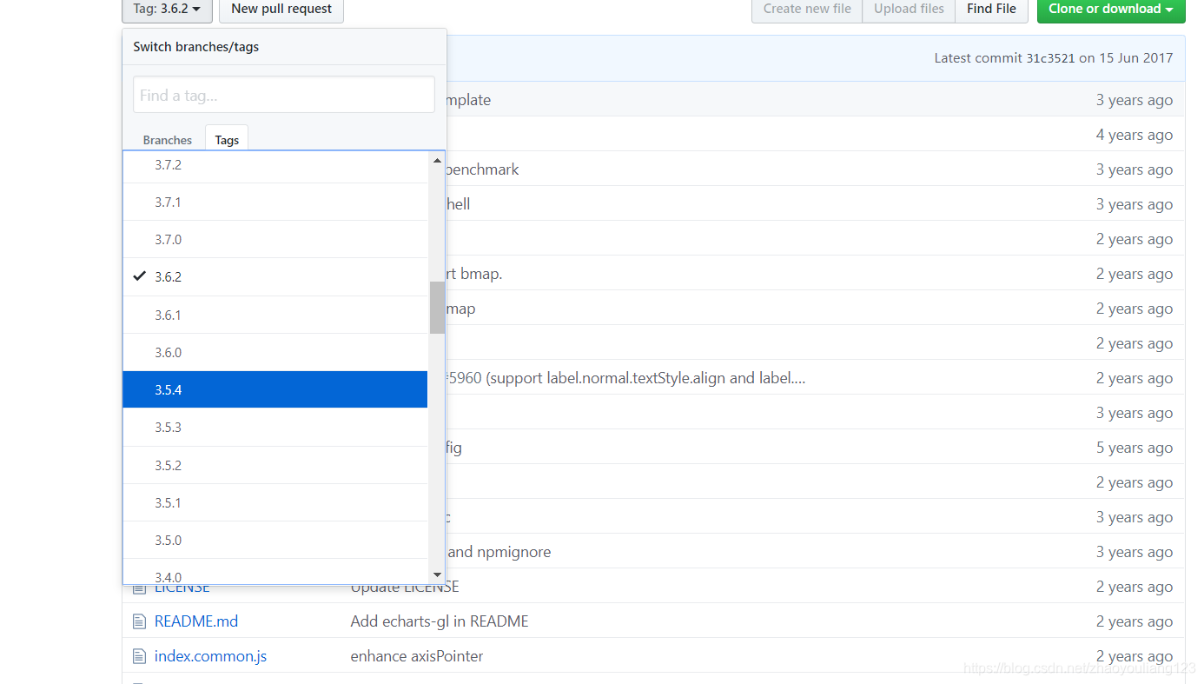This screenshot has width=1204, height=684.
Task: Open the Clone or download dropdown
Action: click(1111, 10)
